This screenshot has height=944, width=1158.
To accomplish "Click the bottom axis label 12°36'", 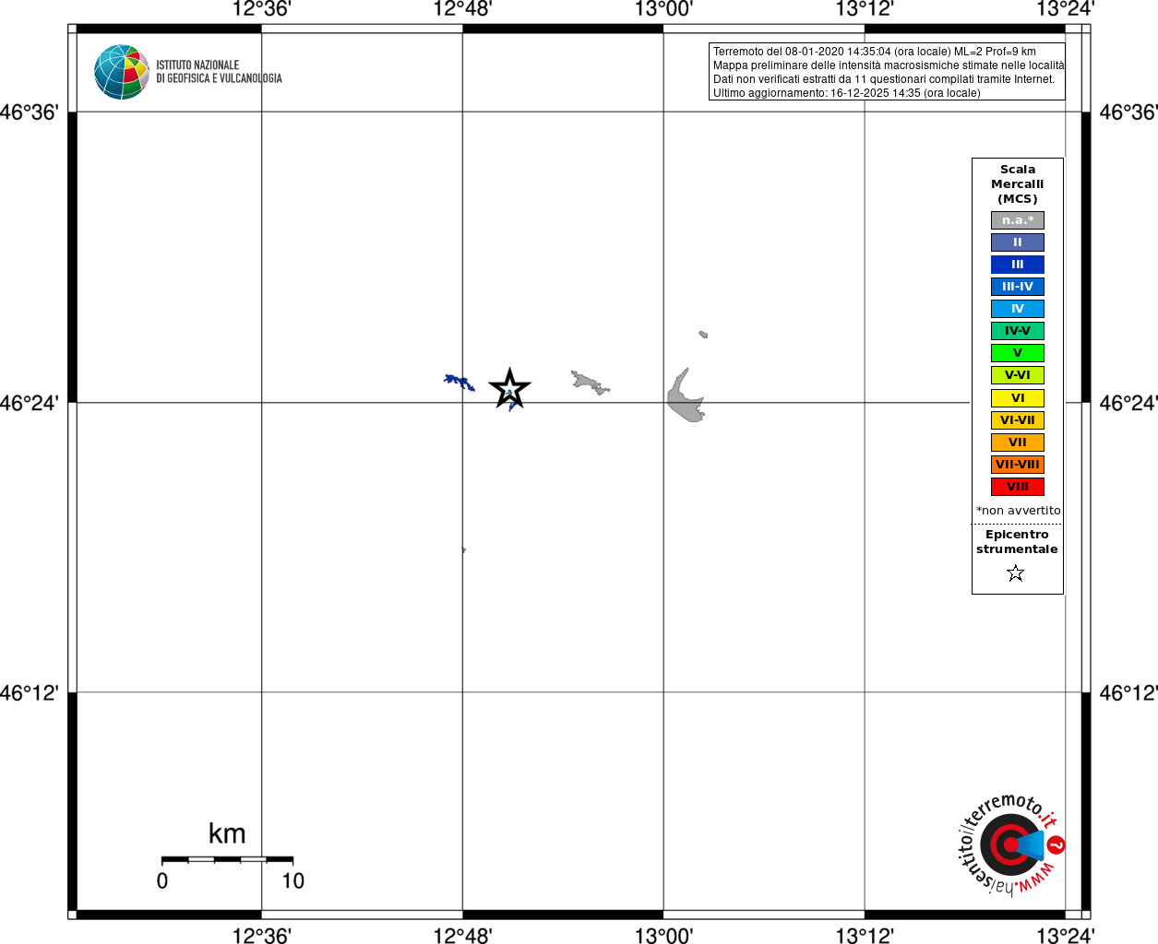I will click(261, 936).
